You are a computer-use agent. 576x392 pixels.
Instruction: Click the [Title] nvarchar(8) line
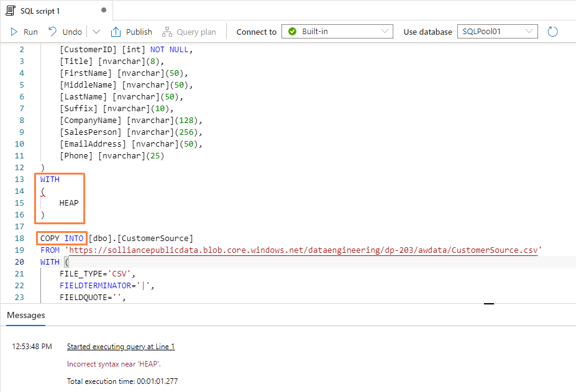[112, 62]
